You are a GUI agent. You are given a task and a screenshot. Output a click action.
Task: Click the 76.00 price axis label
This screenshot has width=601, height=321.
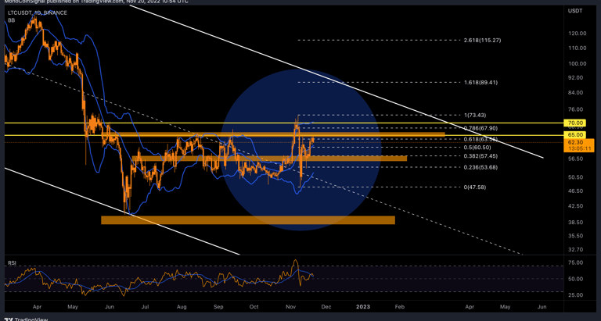pos(577,109)
